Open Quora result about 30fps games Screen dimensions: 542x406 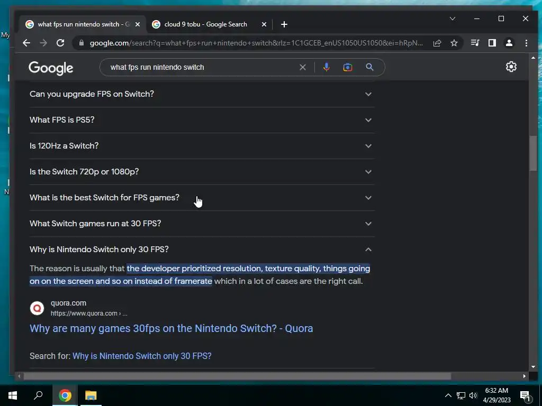point(171,328)
